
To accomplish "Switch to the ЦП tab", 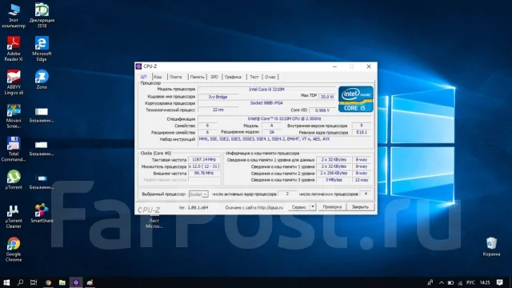I will (x=144, y=77).
